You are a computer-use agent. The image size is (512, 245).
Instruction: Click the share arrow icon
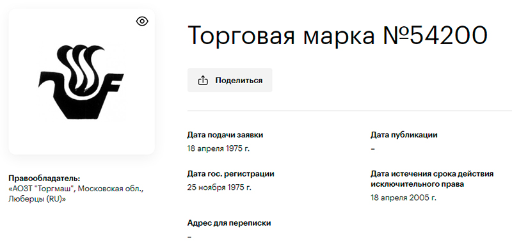203,80
